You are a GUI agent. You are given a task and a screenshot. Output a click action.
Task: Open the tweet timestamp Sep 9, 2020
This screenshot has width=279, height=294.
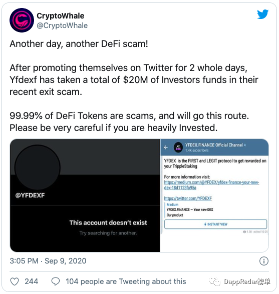(x=48, y=261)
